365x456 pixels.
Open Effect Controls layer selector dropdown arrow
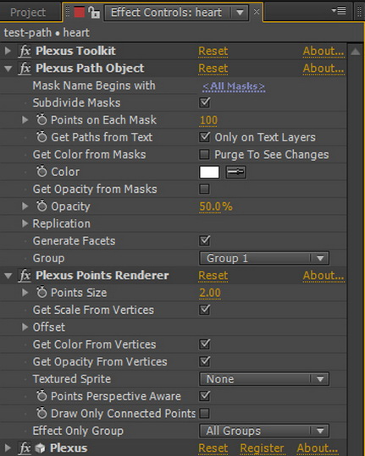240,13
